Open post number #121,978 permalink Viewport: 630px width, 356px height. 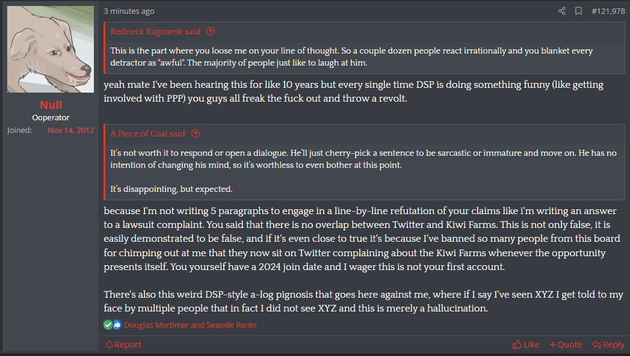(608, 11)
